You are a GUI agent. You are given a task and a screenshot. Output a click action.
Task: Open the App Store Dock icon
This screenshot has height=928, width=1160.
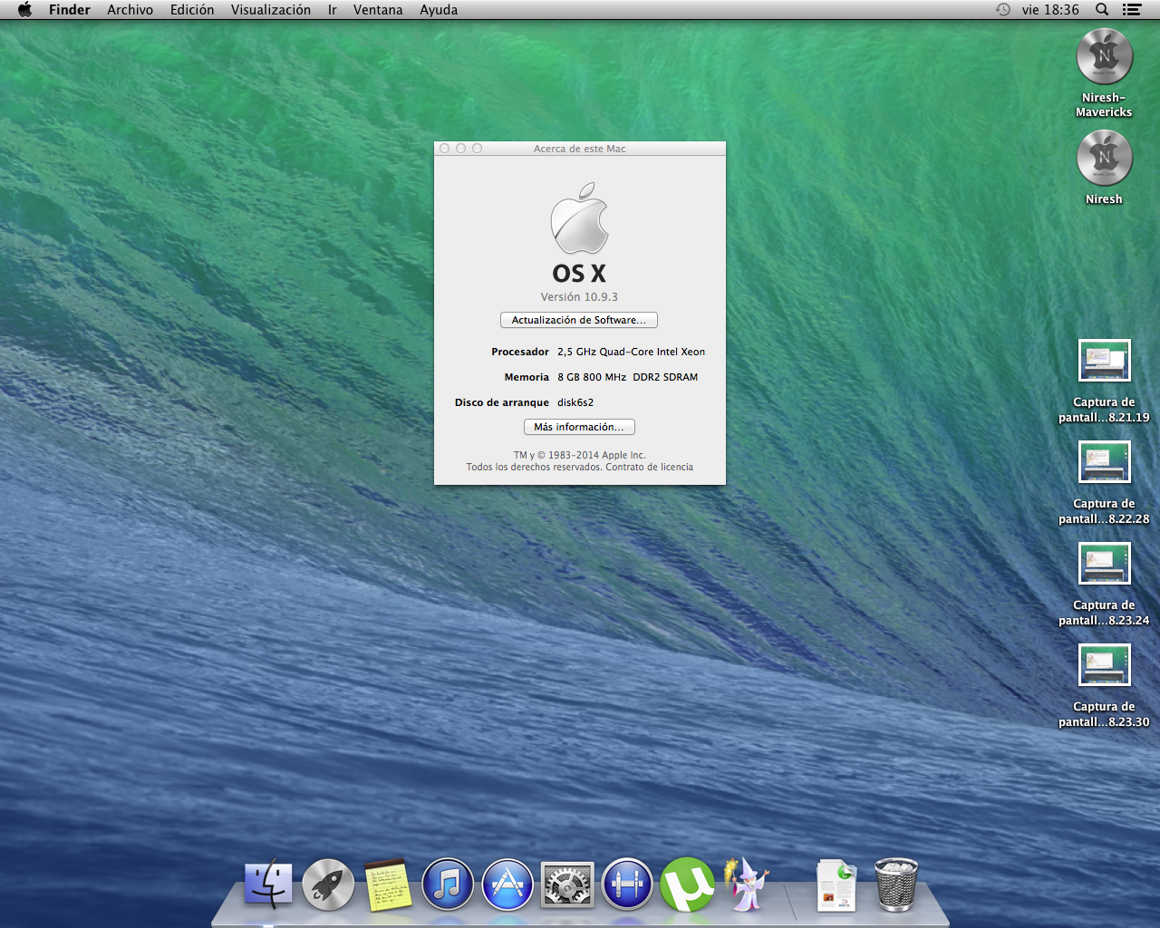(x=507, y=884)
